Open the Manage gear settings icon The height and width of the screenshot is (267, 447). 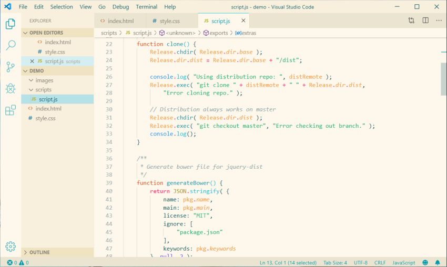[11, 246]
